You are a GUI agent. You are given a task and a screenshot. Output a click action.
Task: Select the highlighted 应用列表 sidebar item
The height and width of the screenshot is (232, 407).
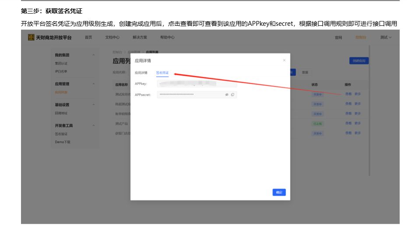point(61,92)
